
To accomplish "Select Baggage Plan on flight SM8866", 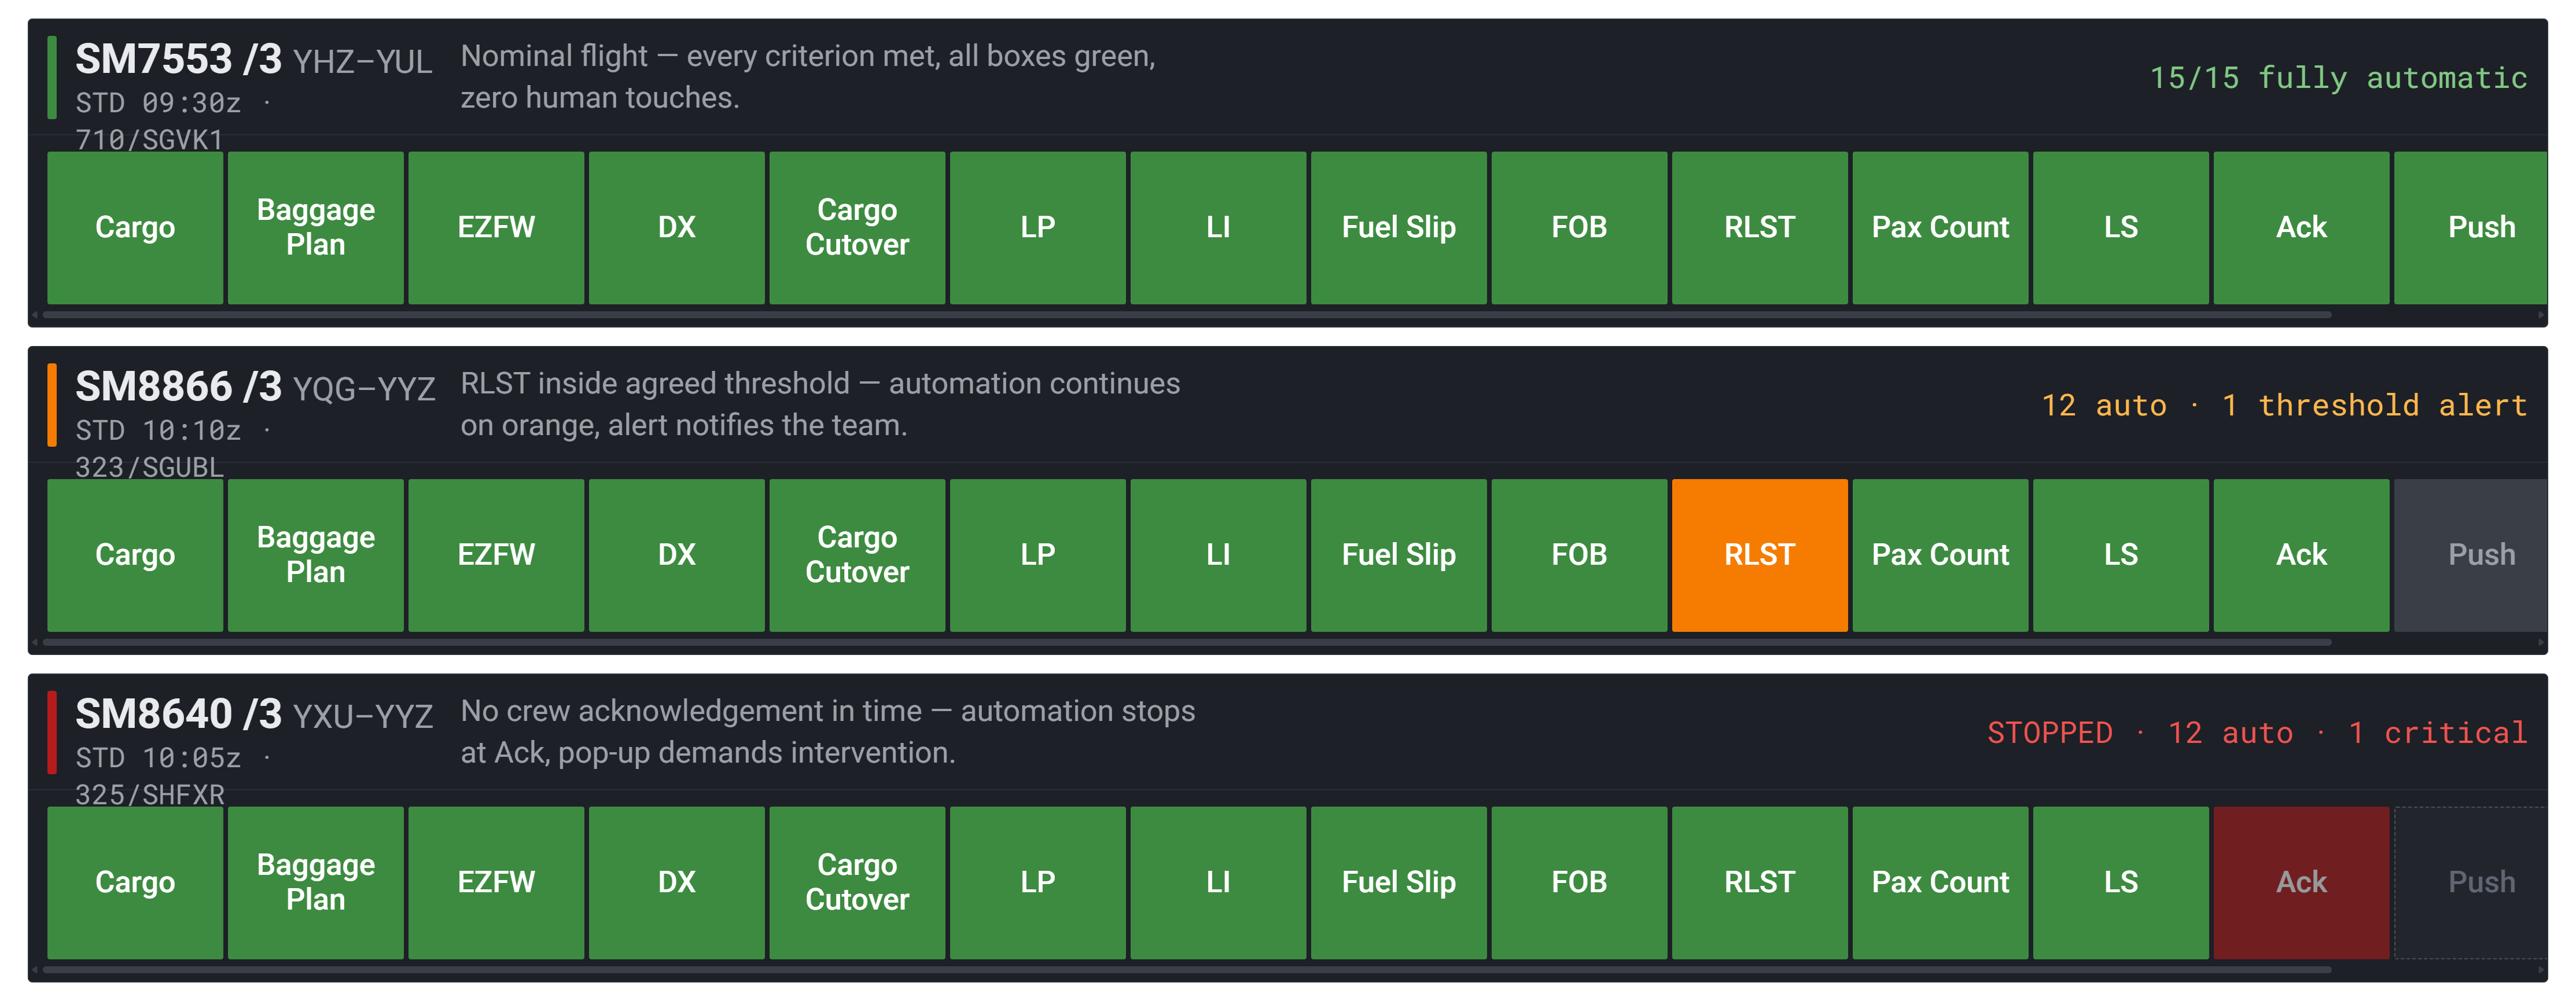I will pyautogui.click(x=316, y=555).
